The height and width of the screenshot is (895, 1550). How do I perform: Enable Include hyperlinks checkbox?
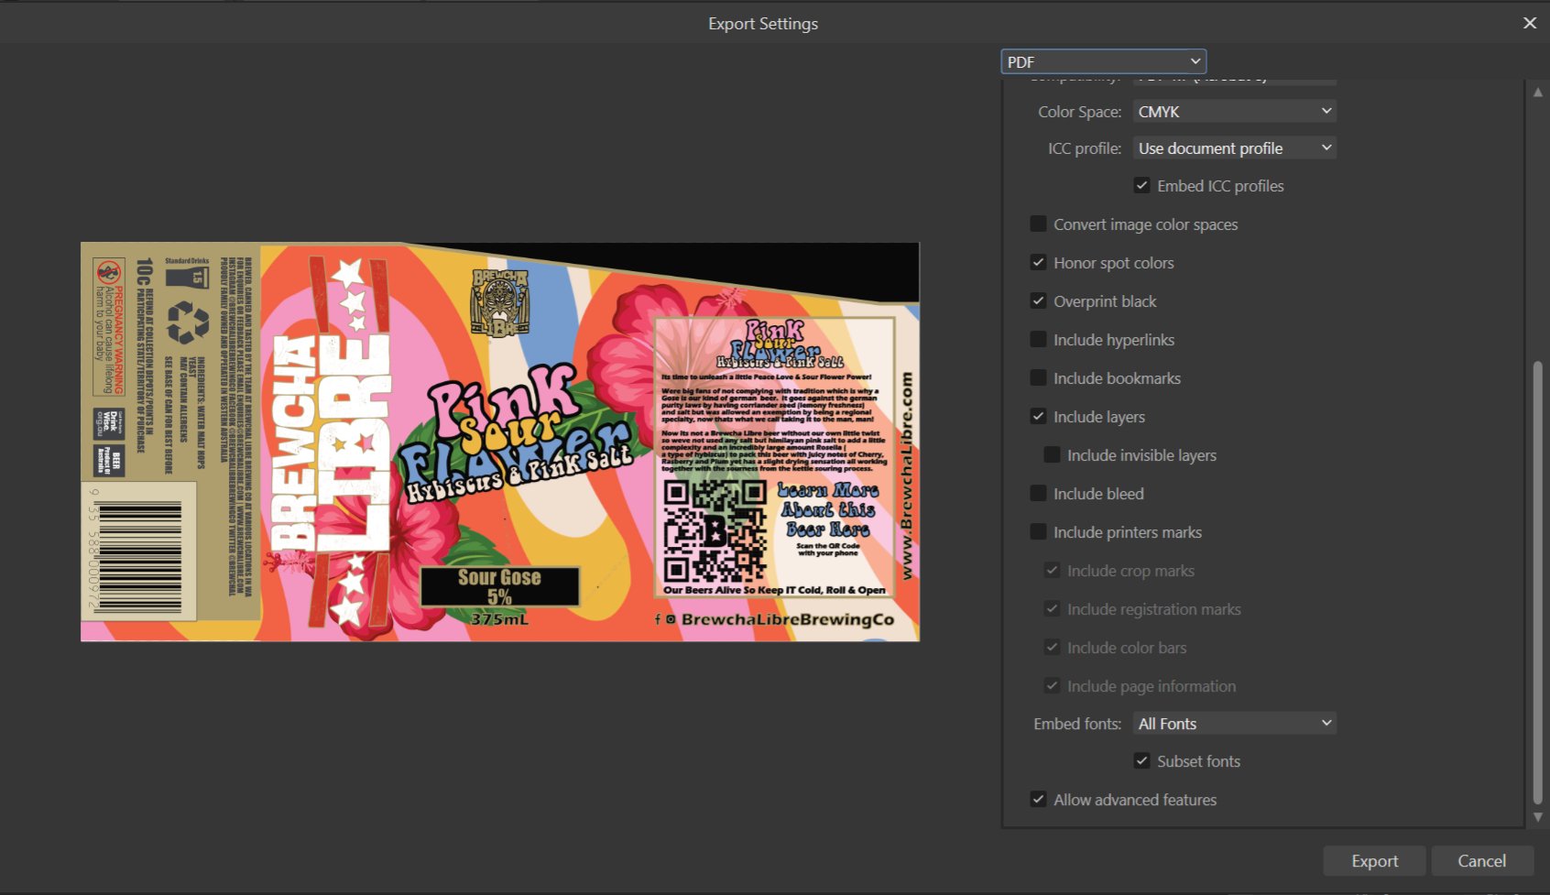(x=1038, y=339)
